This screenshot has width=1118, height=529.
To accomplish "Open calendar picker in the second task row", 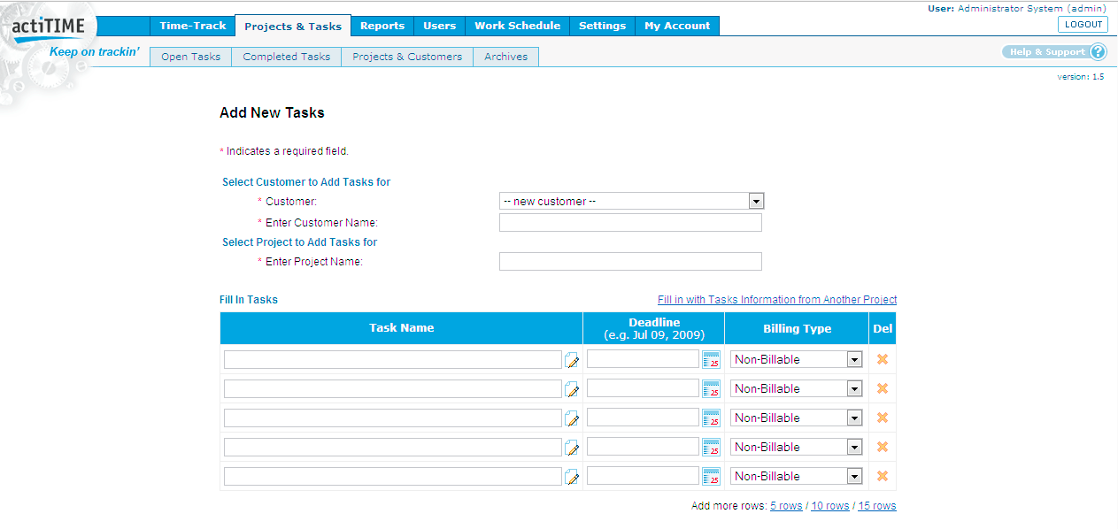I will (711, 389).
